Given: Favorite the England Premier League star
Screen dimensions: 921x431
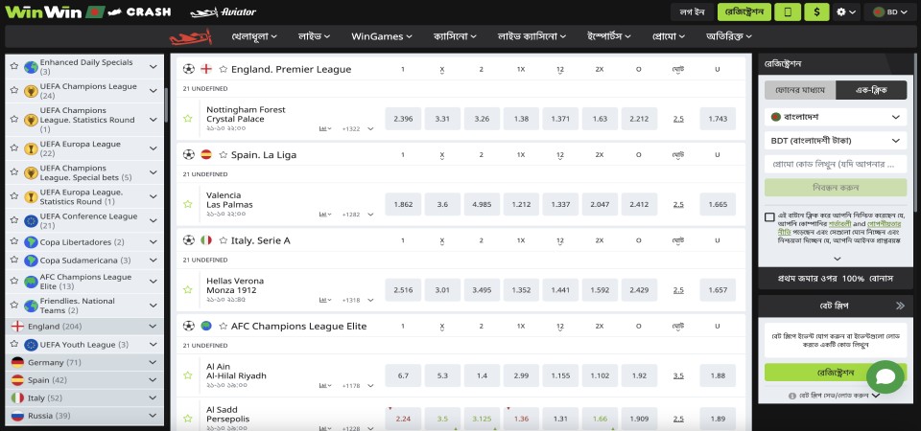Looking at the screenshot, I should pos(224,70).
